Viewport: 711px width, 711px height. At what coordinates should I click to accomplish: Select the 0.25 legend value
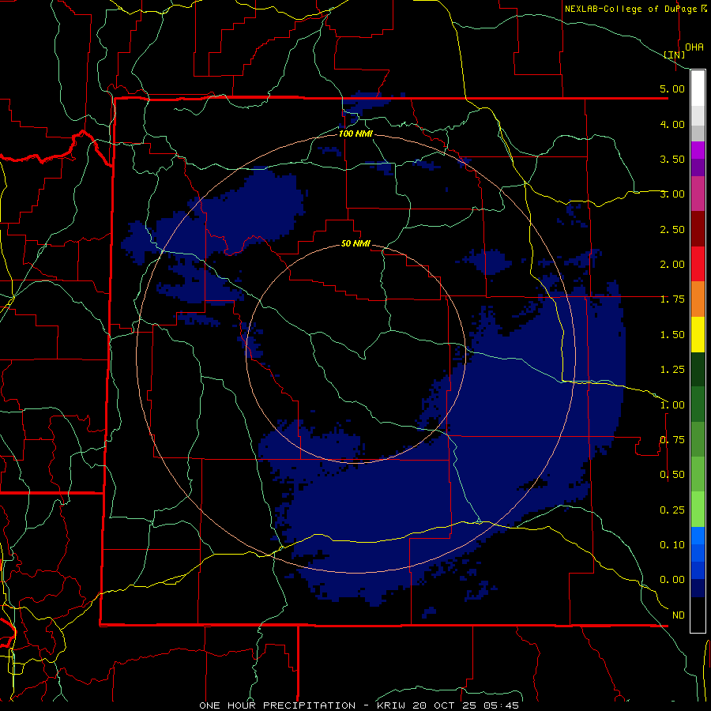[x=672, y=510]
